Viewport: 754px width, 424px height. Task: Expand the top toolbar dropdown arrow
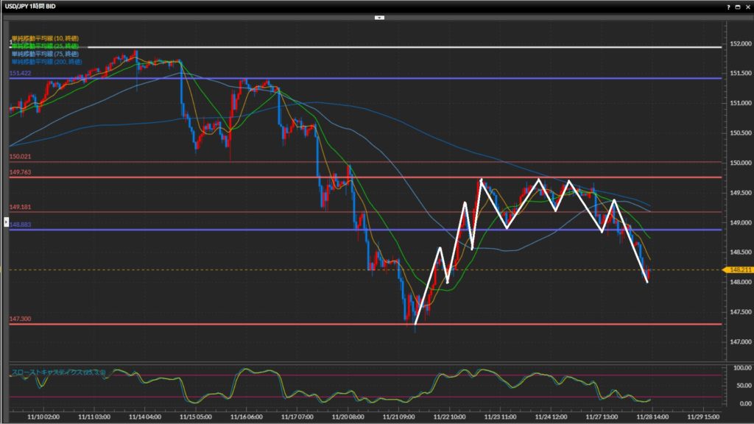(379, 16)
